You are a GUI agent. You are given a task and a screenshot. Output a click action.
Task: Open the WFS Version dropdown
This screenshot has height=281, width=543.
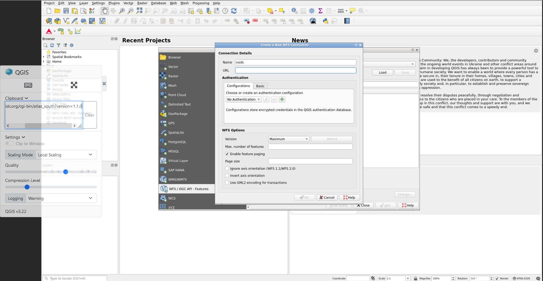(x=289, y=139)
